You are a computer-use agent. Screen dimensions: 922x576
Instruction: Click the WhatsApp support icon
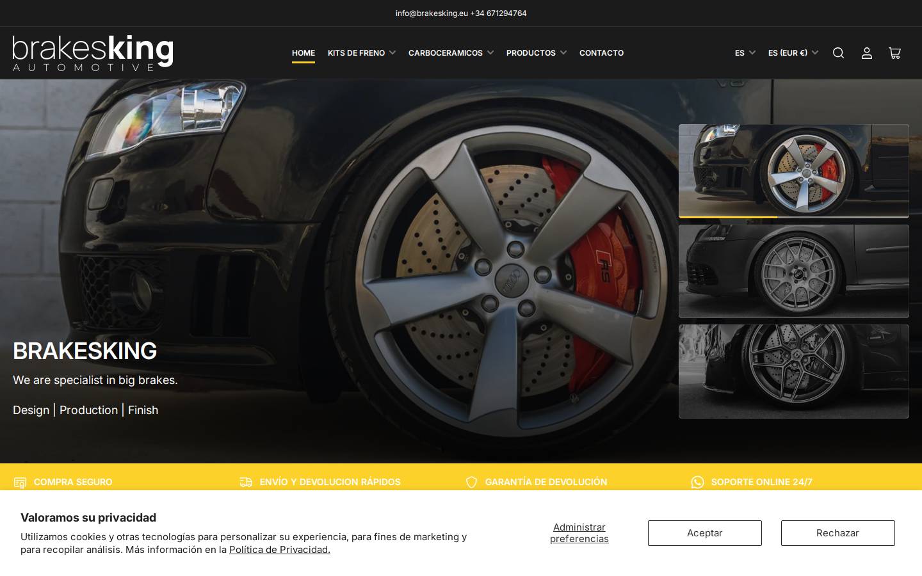tap(697, 482)
